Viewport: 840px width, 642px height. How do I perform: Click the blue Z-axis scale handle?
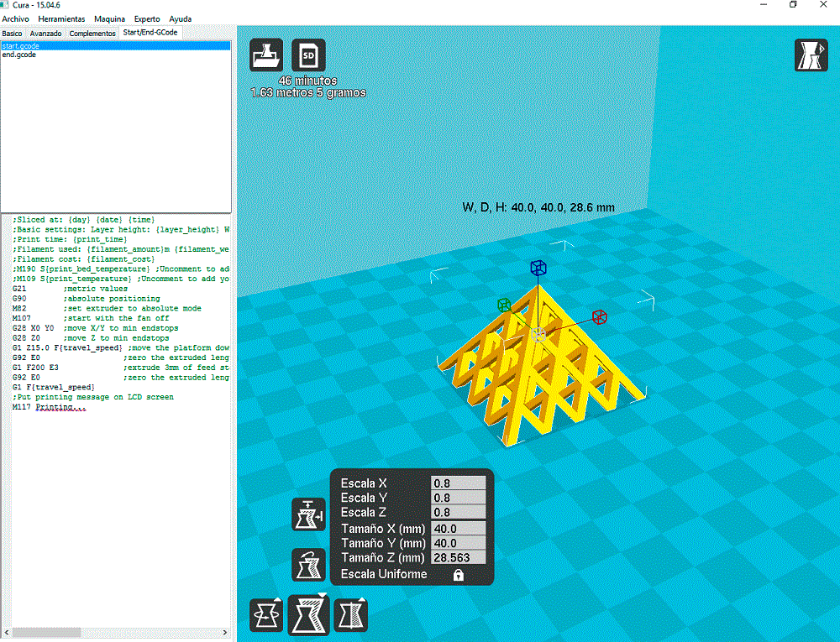pyautogui.click(x=538, y=268)
